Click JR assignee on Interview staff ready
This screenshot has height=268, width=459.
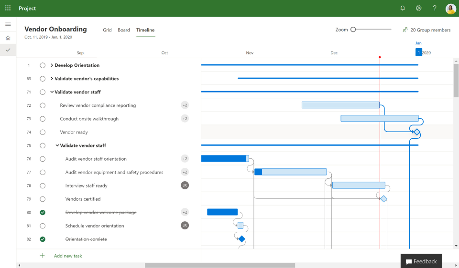tap(185, 186)
